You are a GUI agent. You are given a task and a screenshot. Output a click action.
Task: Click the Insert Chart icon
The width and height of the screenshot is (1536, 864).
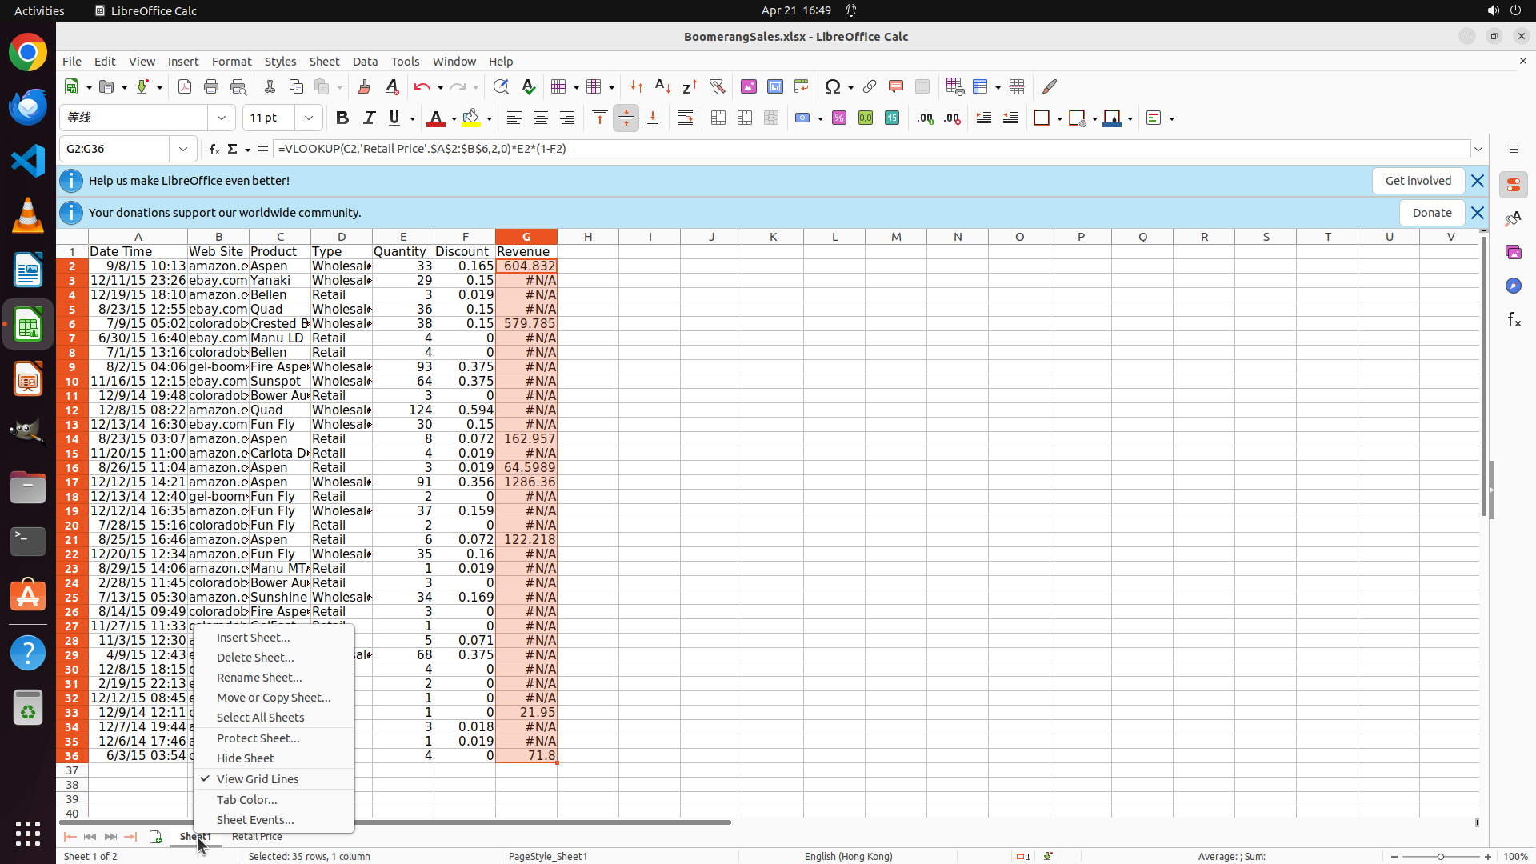tap(775, 87)
